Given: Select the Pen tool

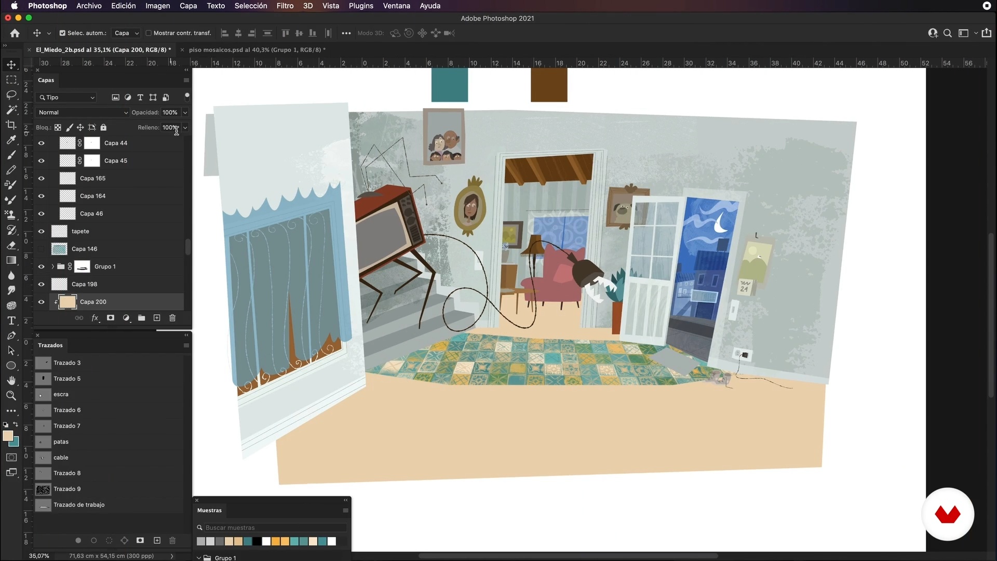Looking at the screenshot, I should point(11,336).
